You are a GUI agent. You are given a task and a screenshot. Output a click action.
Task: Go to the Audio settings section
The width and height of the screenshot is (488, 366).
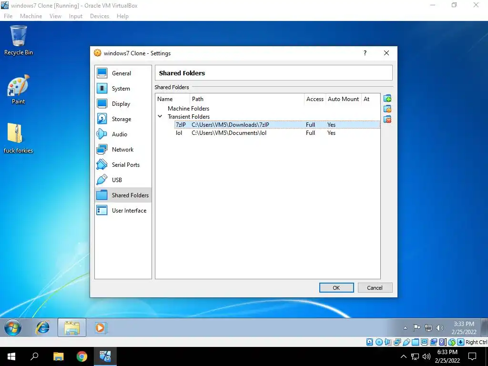(x=123, y=134)
